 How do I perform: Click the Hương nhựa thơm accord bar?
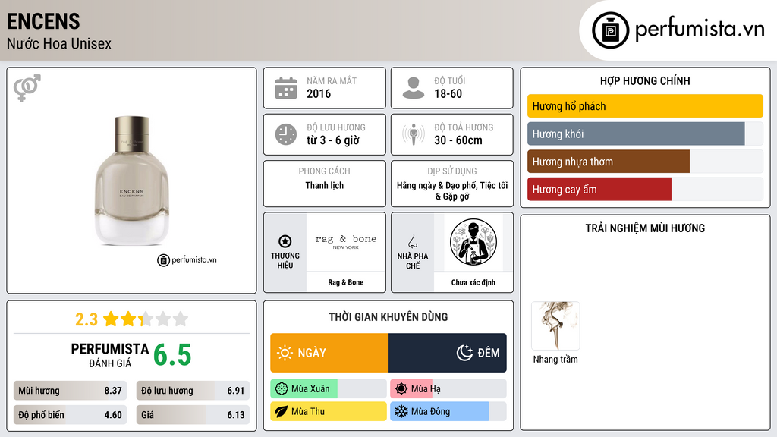tap(645, 162)
